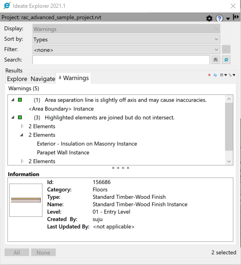241x265 pixels.
Task: Click the pin icon on the Warnings tab
Action: [x=60, y=77]
